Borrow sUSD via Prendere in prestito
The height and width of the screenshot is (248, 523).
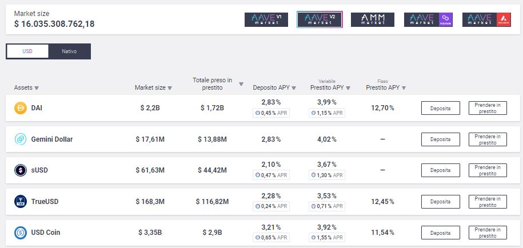pos(488,170)
